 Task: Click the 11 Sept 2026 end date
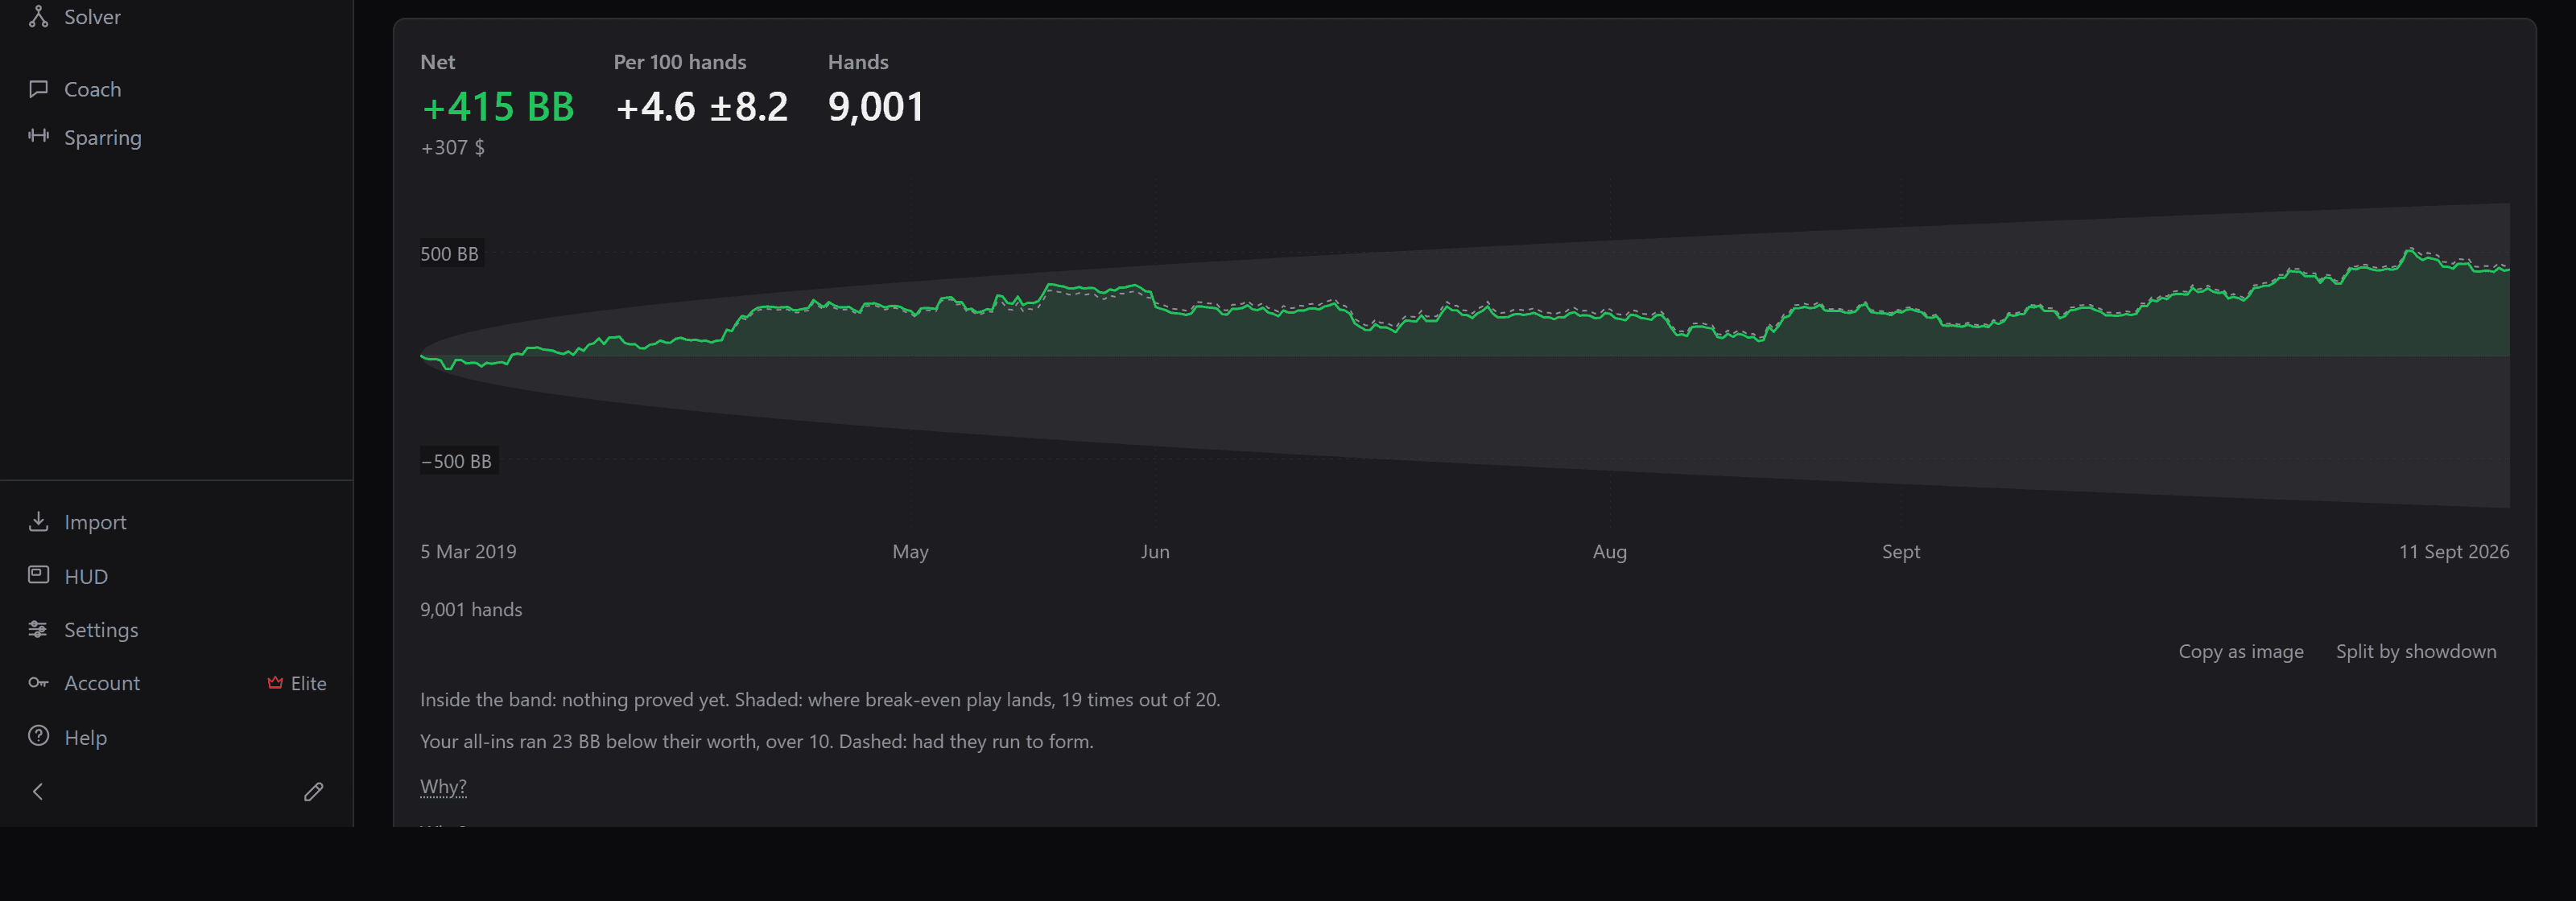point(2454,551)
